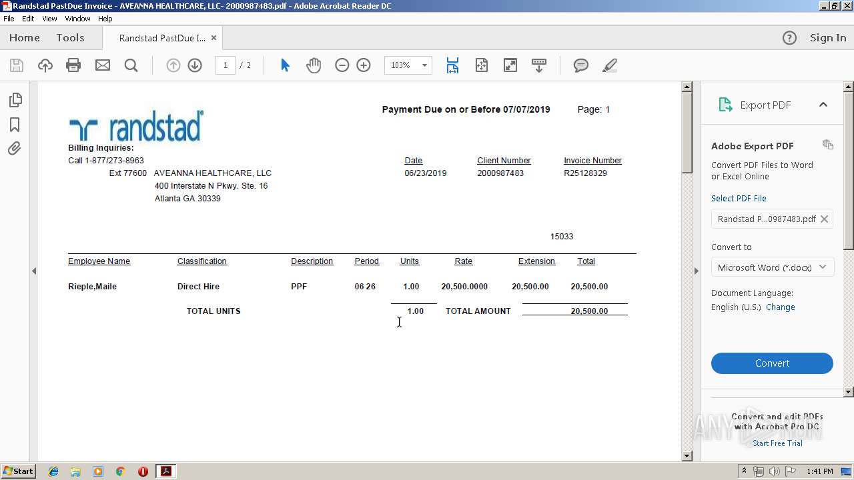Collapse the left navigation pane arrow

[34, 271]
